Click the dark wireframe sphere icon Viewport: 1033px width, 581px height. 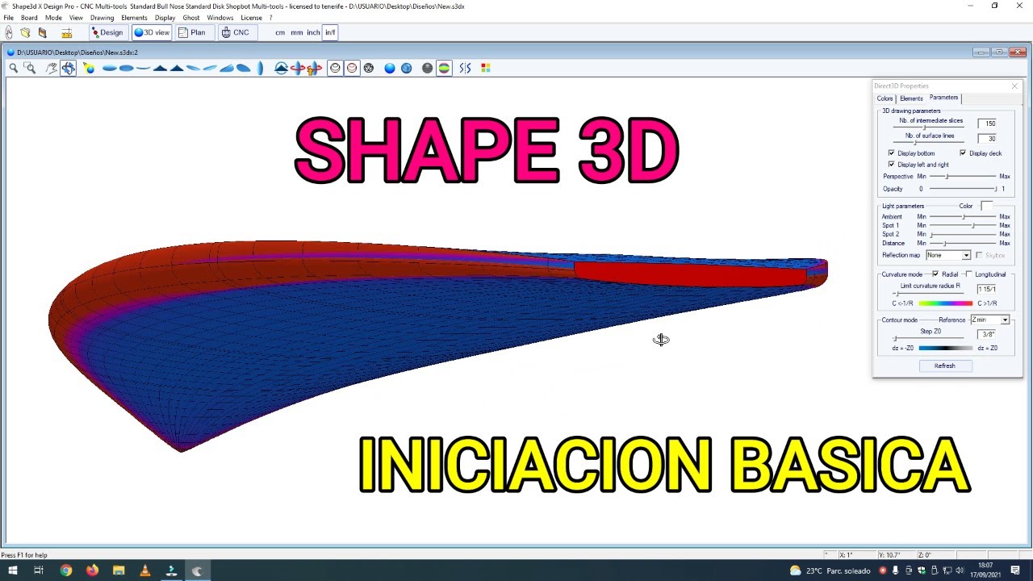[369, 69]
